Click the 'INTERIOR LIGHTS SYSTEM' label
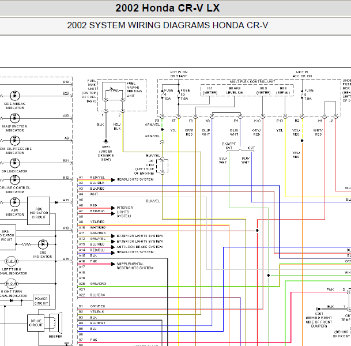 124,212
